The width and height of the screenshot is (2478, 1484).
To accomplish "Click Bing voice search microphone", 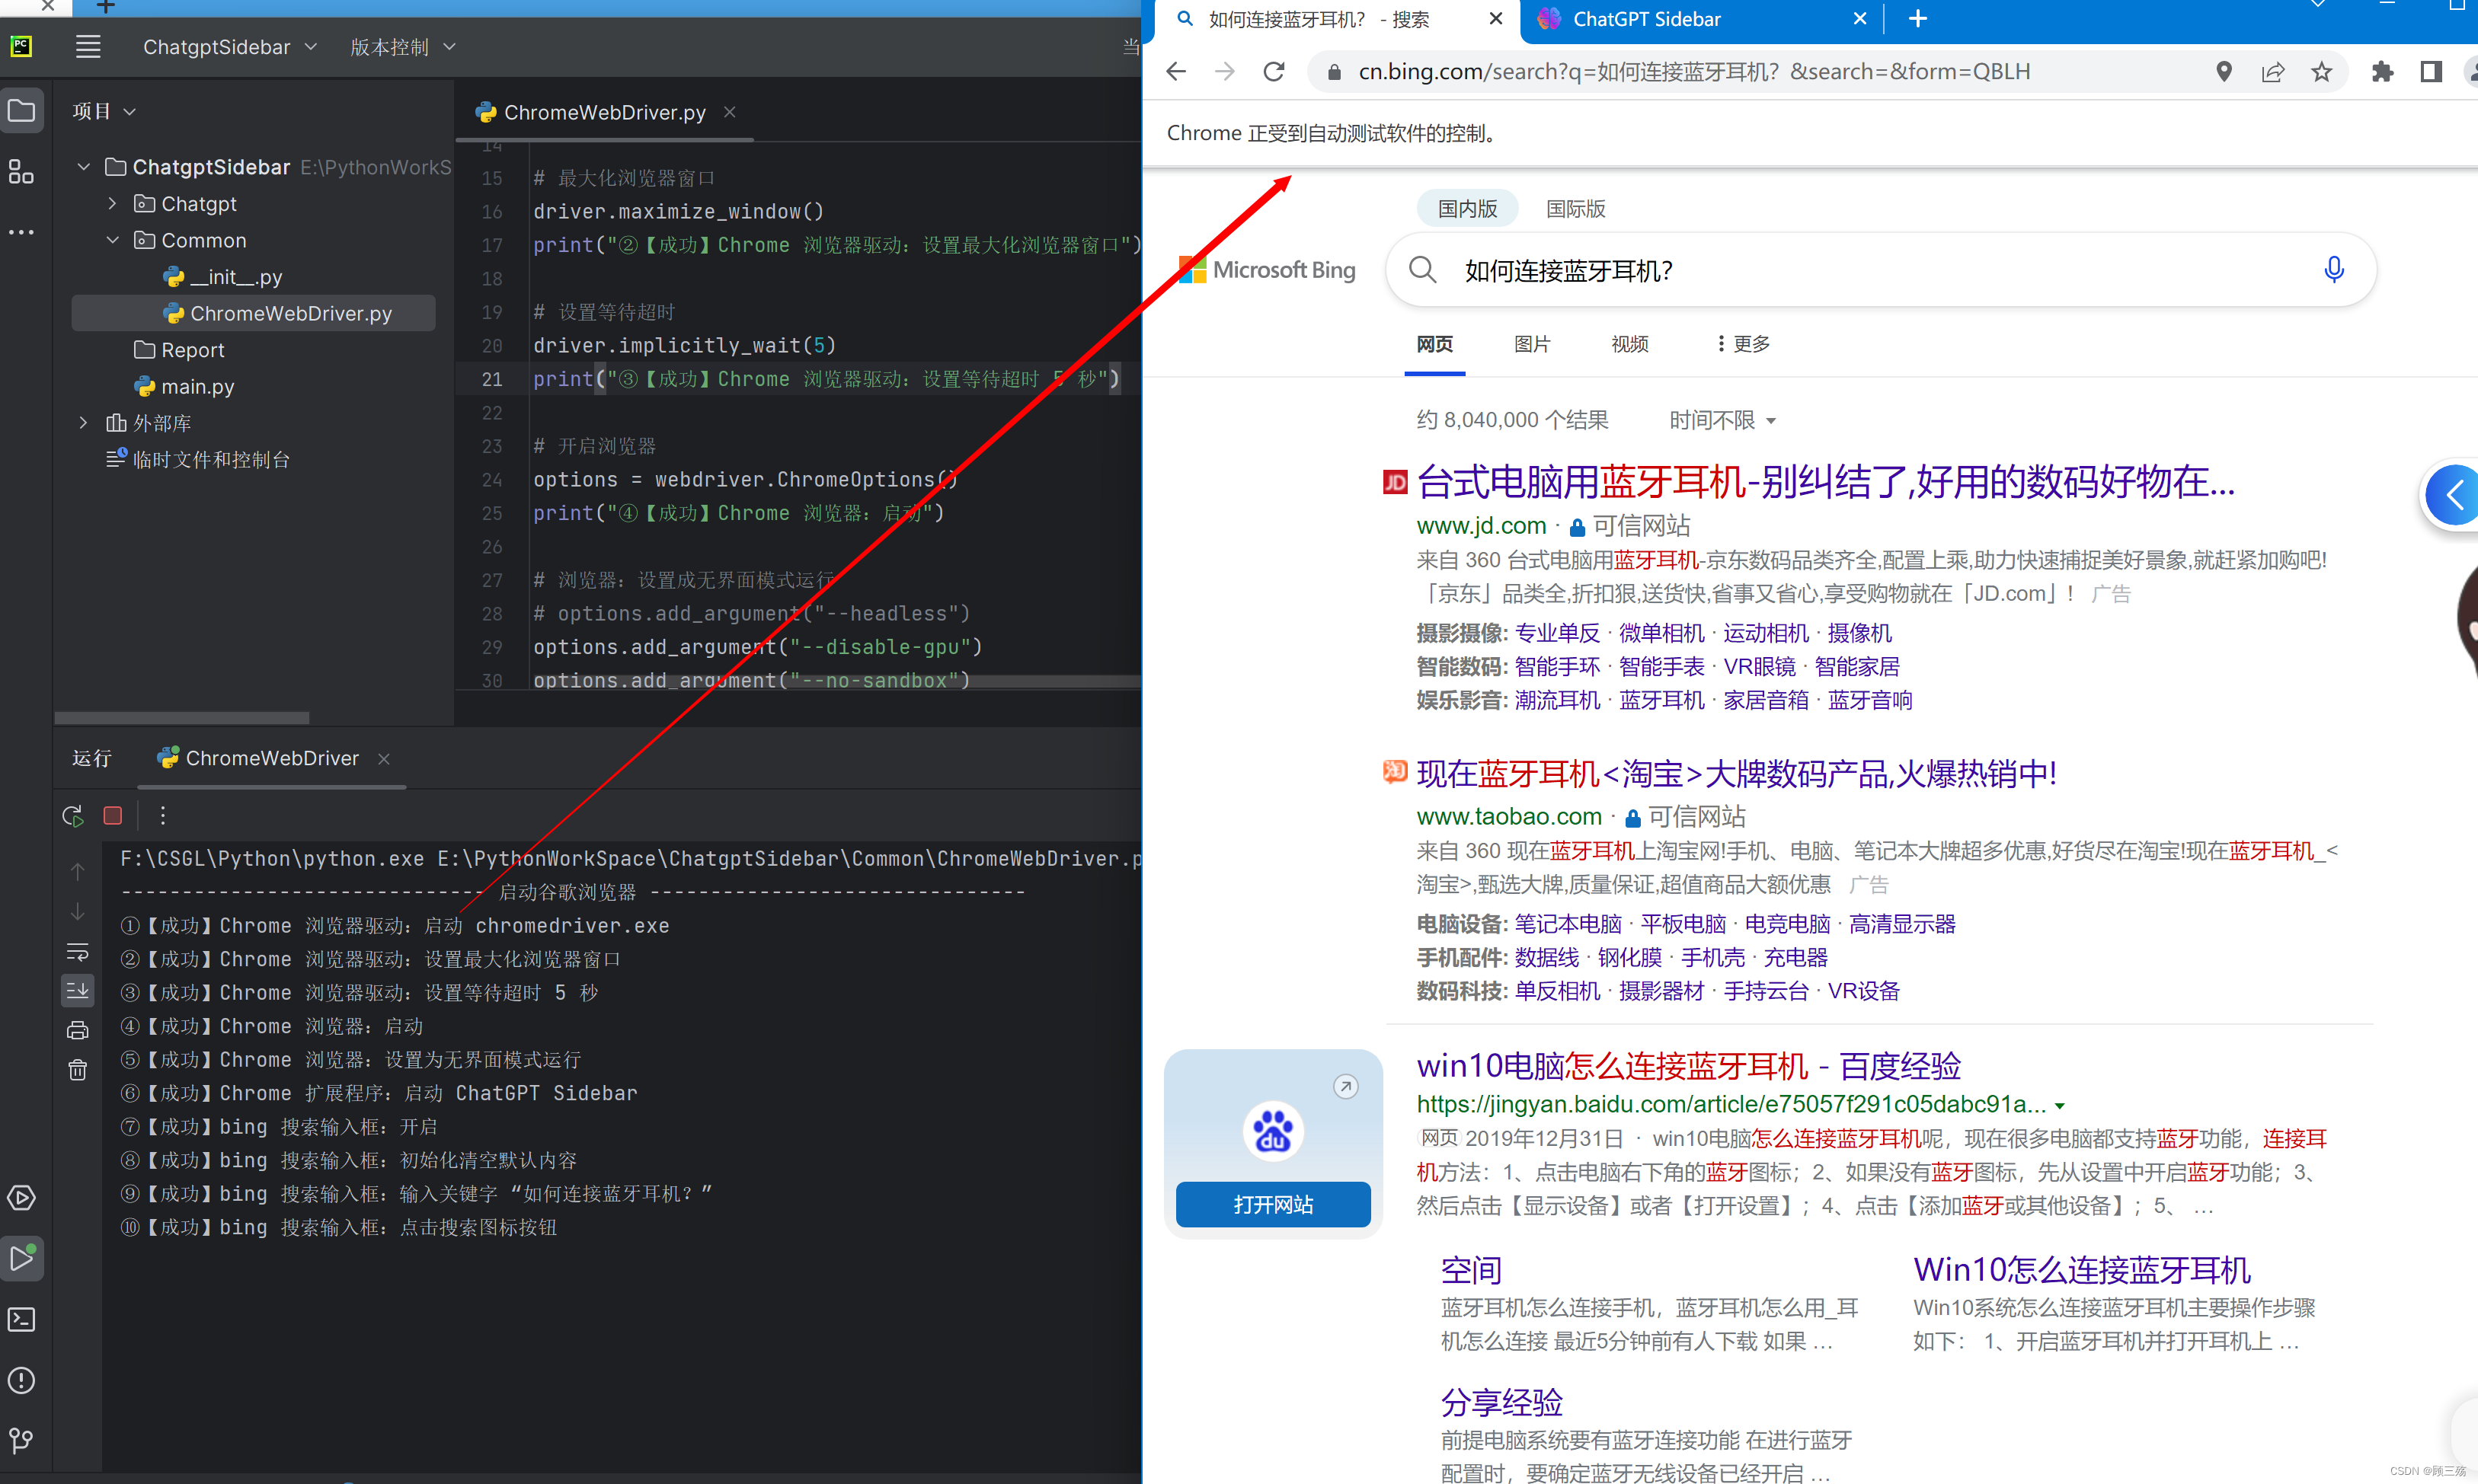I will click(2334, 270).
